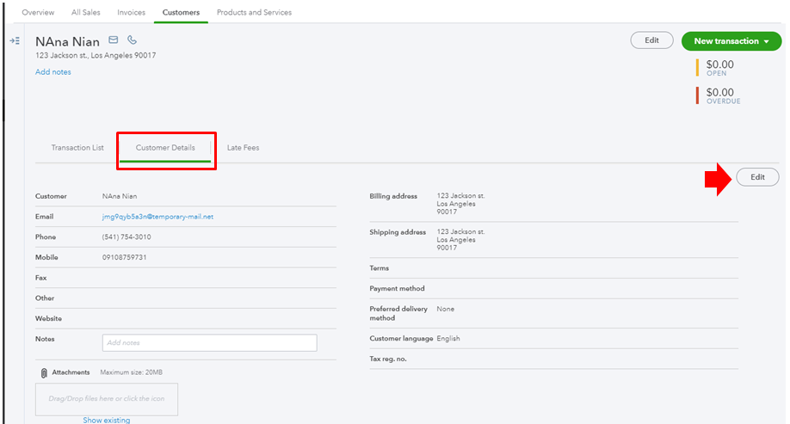The image size is (790, 424).
Task: Click the paperclip Attachments icon
Action: pyautogui.click(x=44, y=372)
